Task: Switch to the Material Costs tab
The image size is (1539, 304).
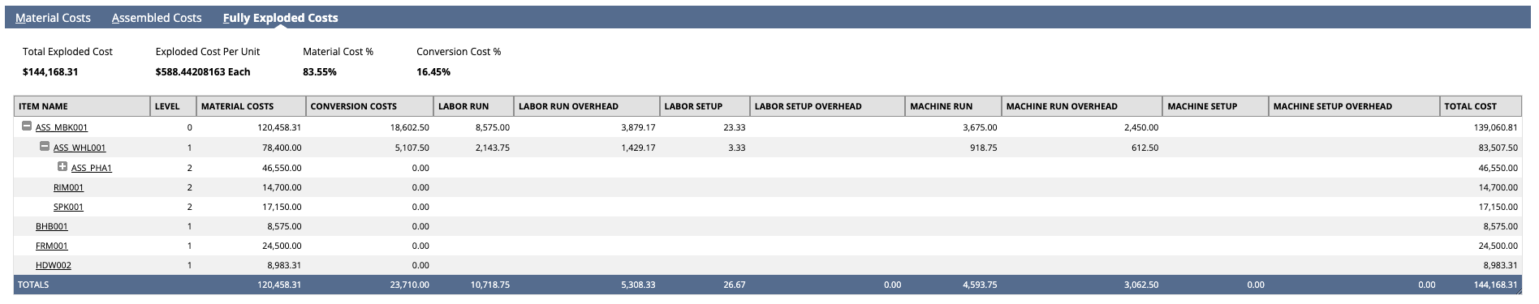Action: coord(53,18)
